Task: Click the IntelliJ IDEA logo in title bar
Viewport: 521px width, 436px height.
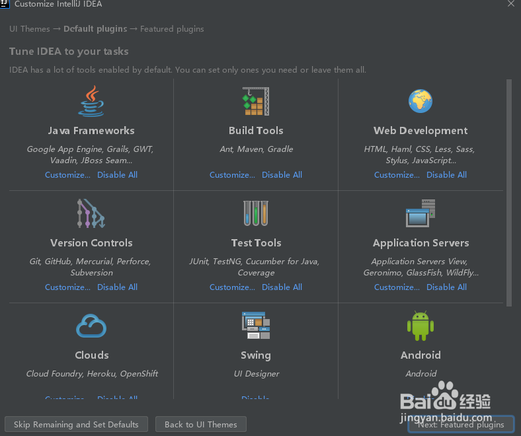Action: [5, 4]
